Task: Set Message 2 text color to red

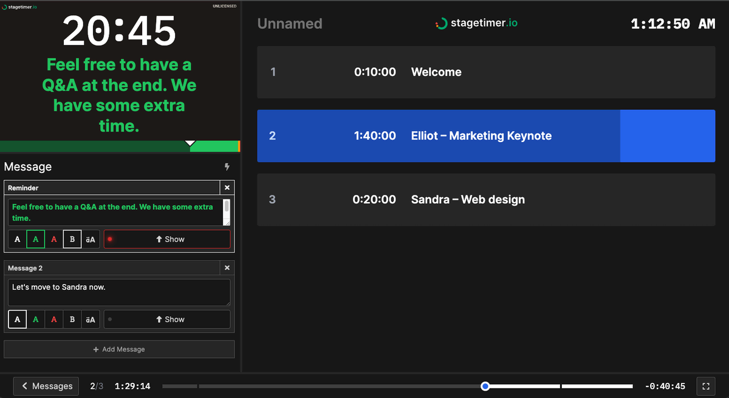Action: 53,319
